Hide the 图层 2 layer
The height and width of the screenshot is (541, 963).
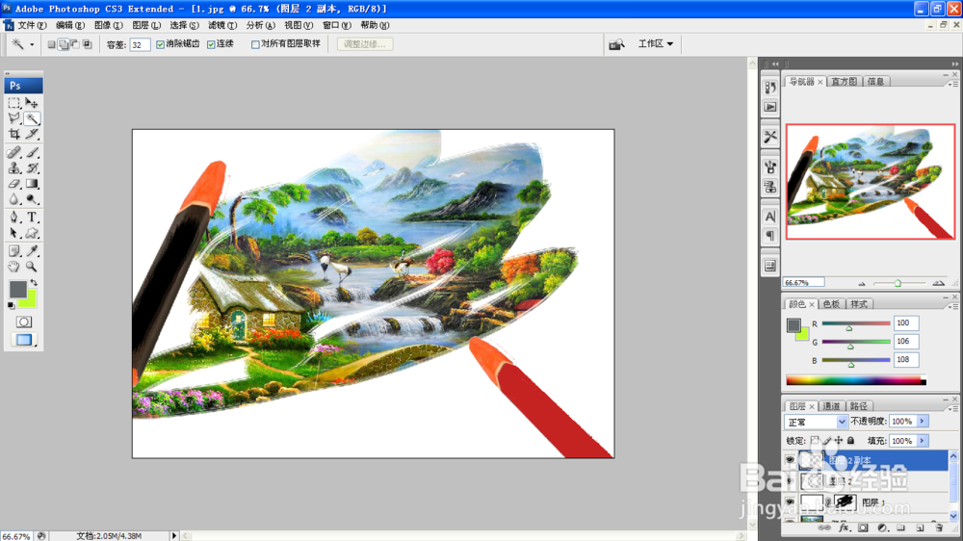[790, 480]
